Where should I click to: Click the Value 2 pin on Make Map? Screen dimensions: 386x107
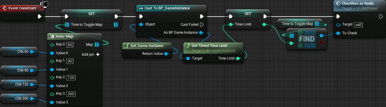click(52, 86)
